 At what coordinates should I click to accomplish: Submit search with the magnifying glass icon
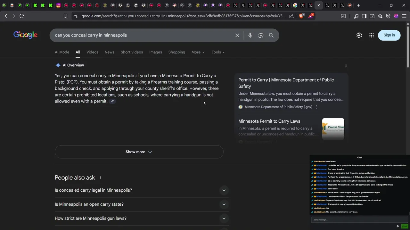tap(271, 35)
